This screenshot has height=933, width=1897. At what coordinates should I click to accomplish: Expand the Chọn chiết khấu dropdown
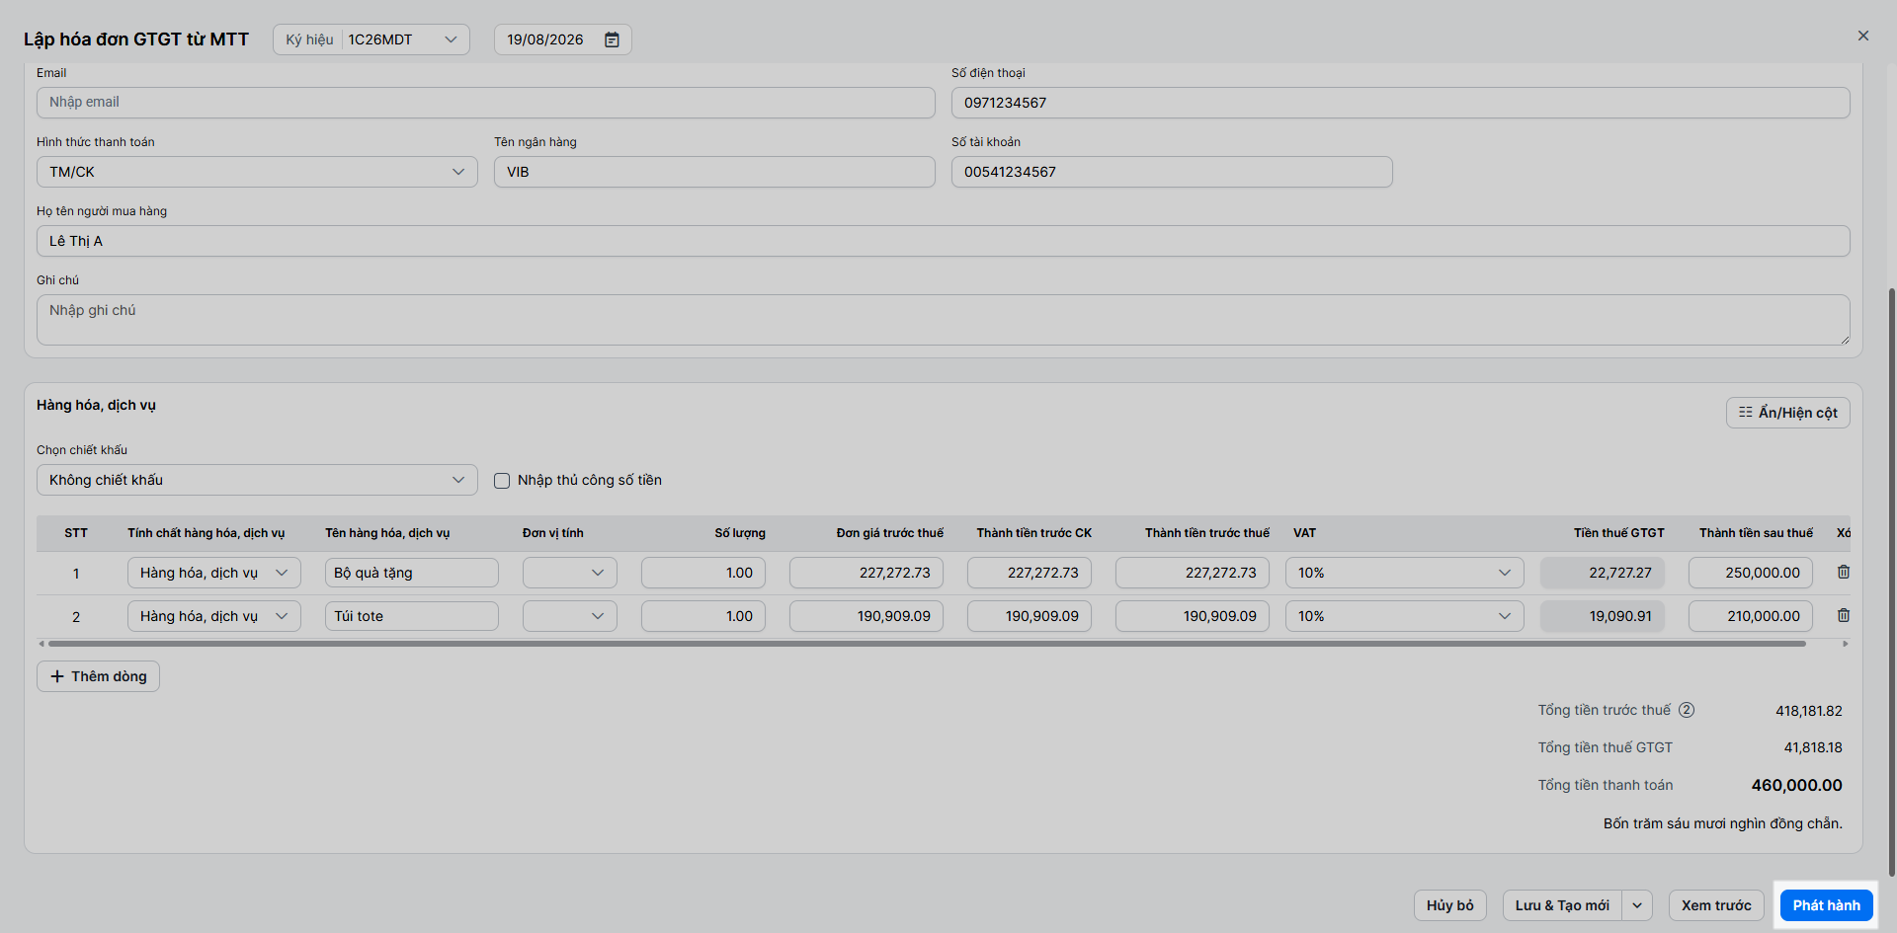click(x=257, y=480)
